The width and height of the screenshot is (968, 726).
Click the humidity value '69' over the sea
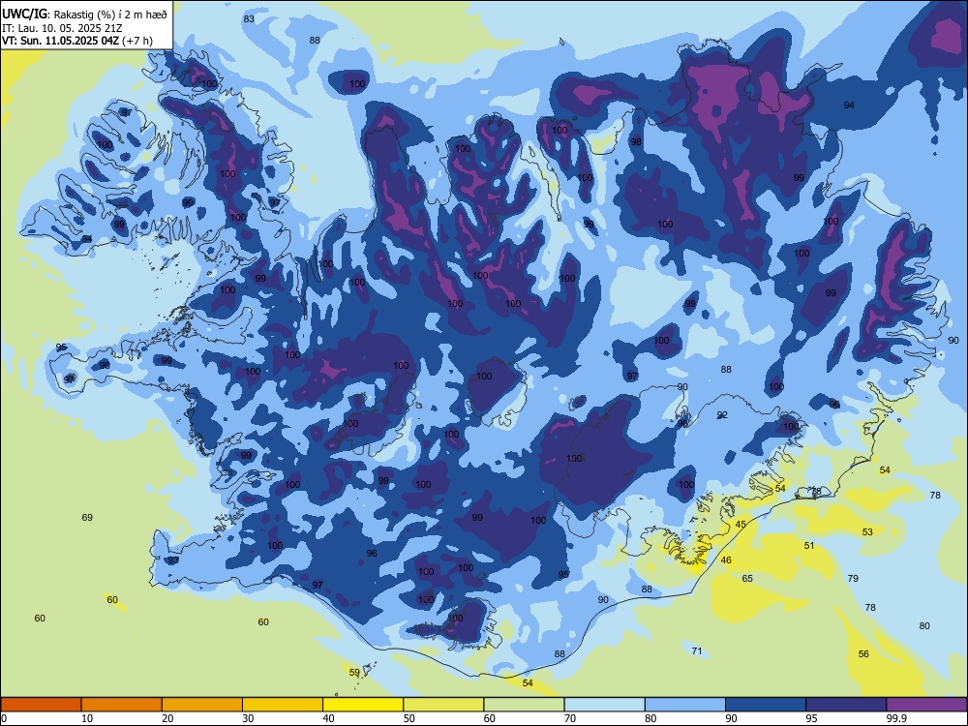pos(87,517)
